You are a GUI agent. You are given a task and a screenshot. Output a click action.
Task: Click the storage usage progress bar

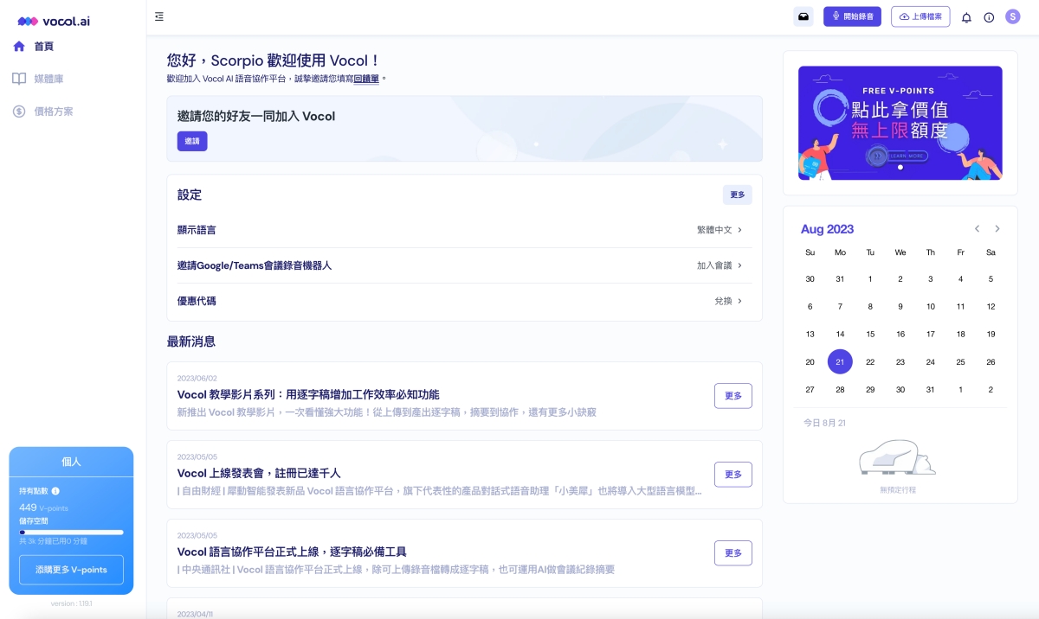(71, 533)
